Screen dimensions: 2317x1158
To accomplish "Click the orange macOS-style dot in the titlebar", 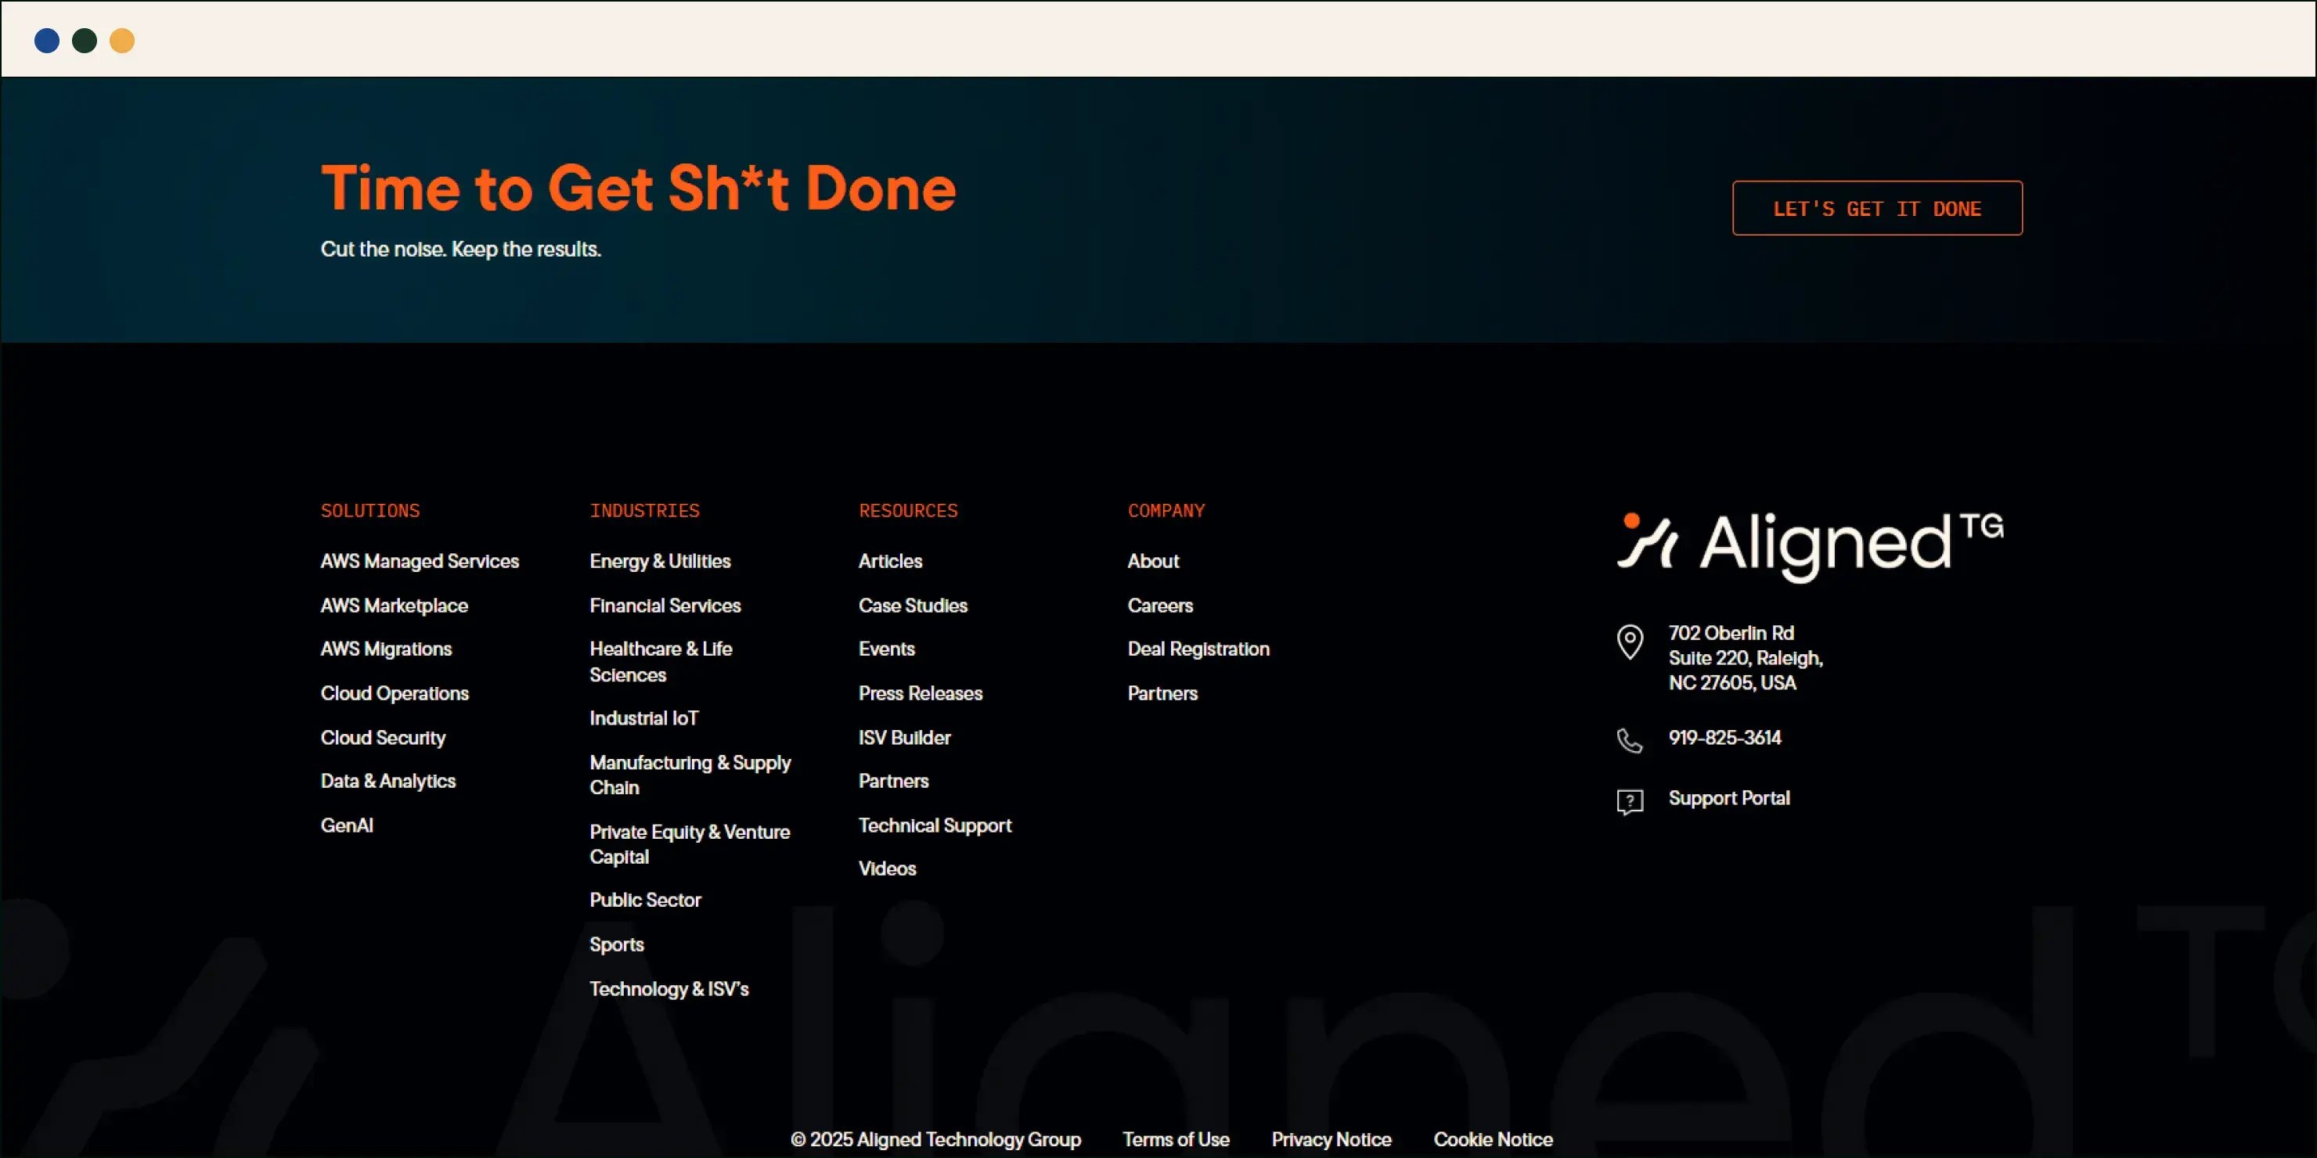I will pos(121,40).
